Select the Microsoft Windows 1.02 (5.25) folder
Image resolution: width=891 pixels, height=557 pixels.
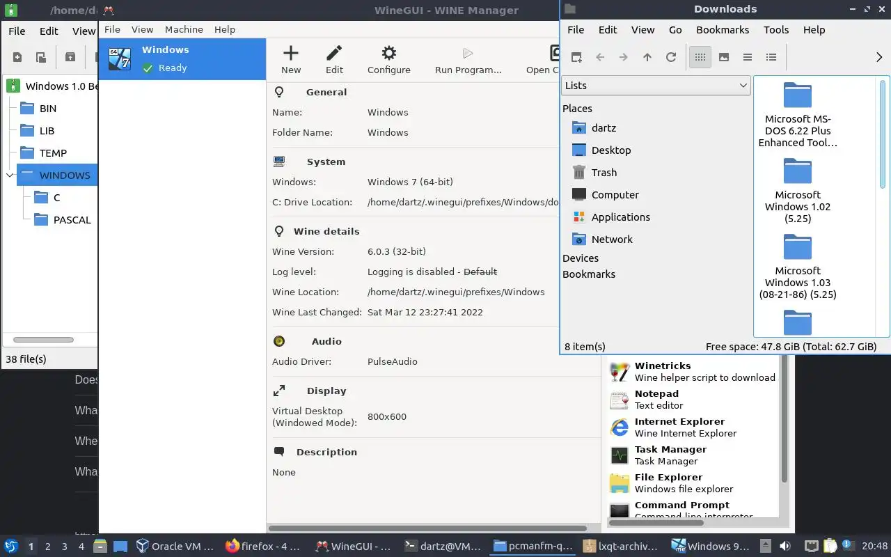point(798,191)
